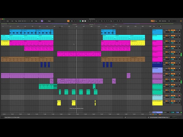
Task: Toggle the Metronome icon
Action: [x=32, y=21]
